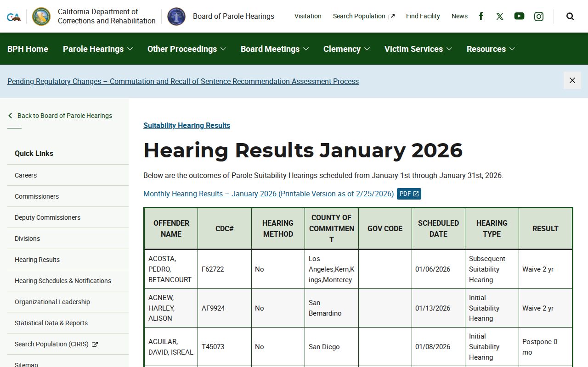
Task: Click California Department of Corrections and Rehabilitation title
Action: 107,16
